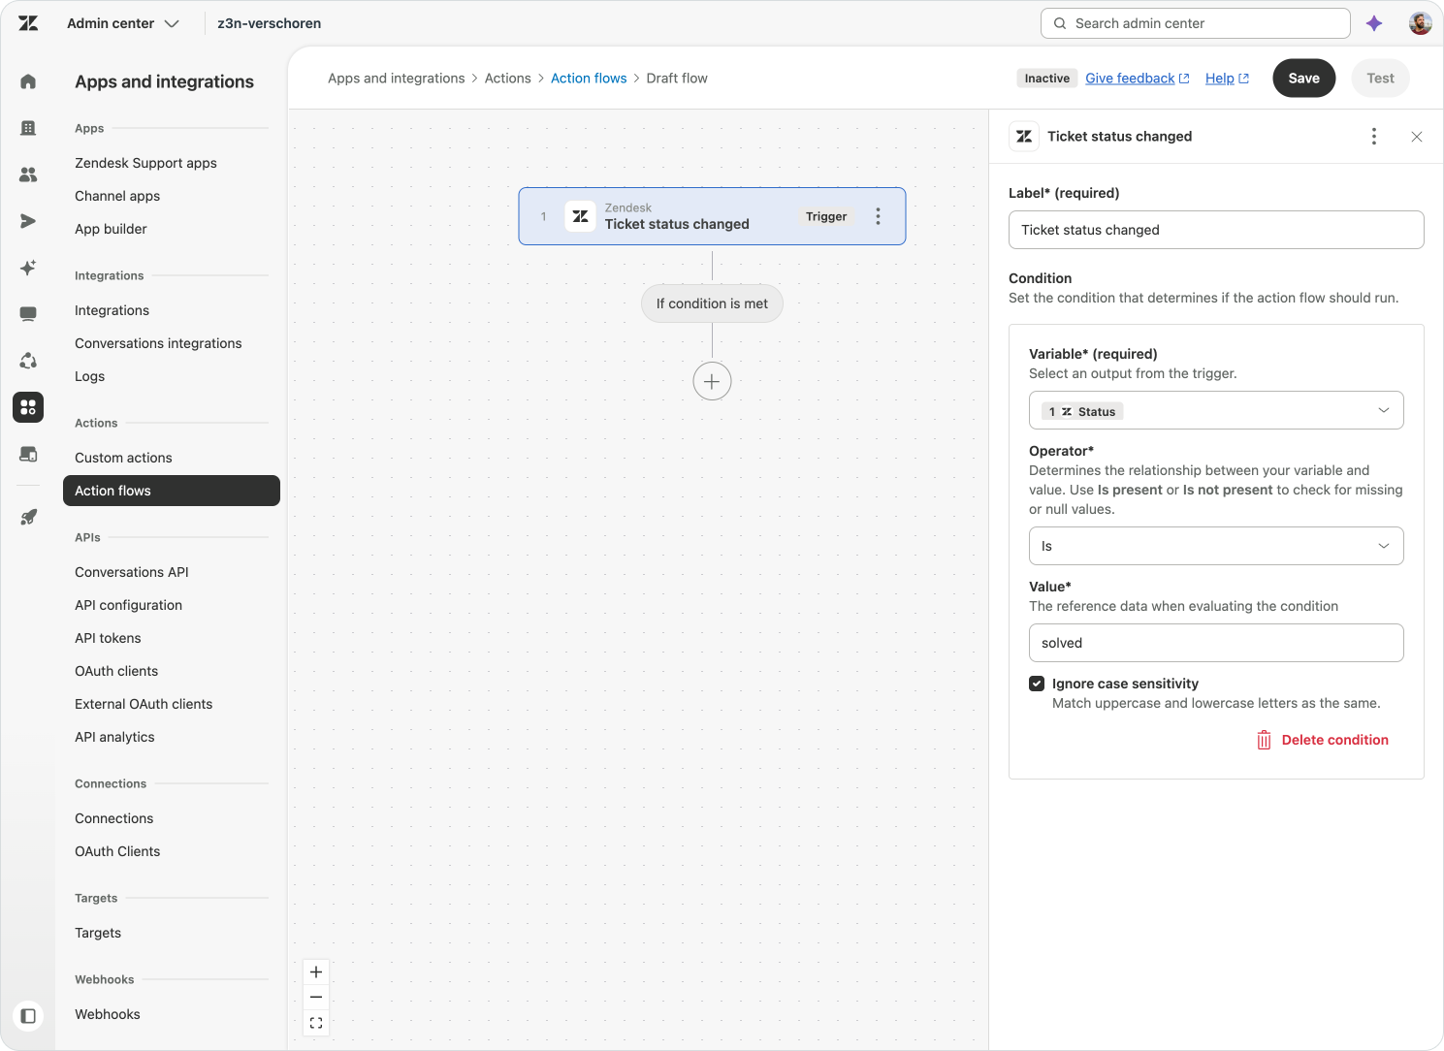This screenshot has width=1444, height=1051.
Task: Open Zendesk Support apps in the sidebar
Action: [145, 163]
